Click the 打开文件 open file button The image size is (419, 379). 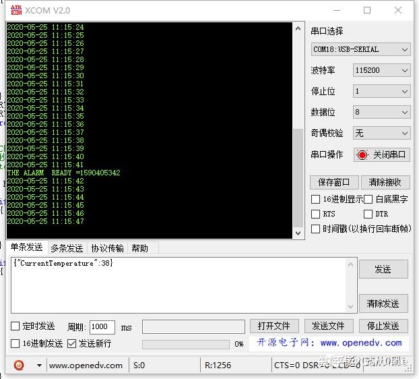(274, 326)
